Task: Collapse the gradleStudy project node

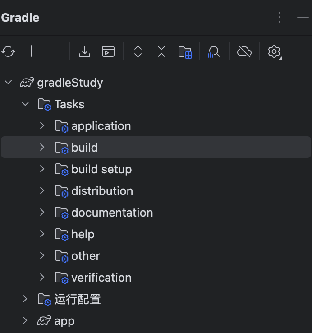Action: click(x=8, y=82)
